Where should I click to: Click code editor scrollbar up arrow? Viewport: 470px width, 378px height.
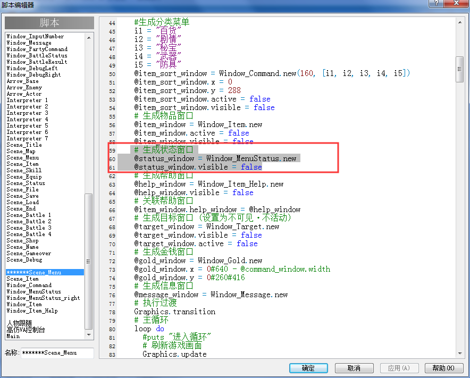[460, 22]
